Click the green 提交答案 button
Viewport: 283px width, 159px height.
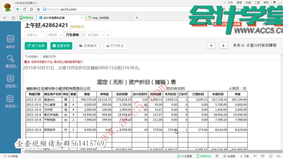(36, 46)
